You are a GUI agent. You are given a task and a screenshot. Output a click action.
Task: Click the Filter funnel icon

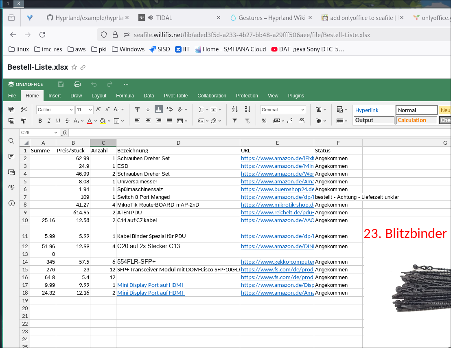(235, 121)
